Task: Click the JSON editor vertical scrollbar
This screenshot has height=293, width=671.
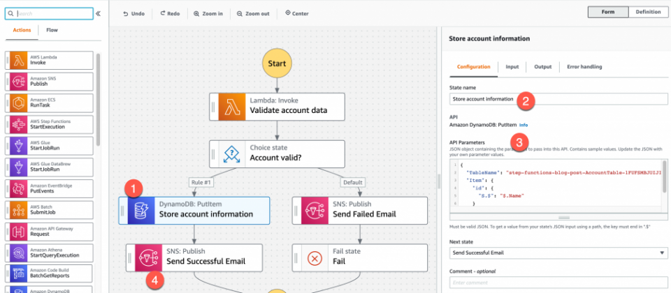Action: click(664, 176)
